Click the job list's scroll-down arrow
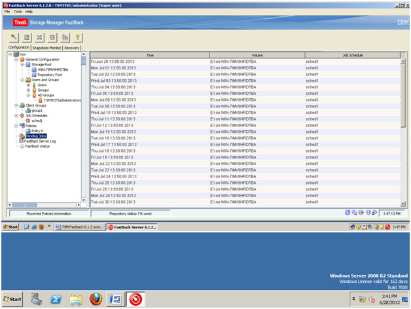 click(x=403, y=204)
